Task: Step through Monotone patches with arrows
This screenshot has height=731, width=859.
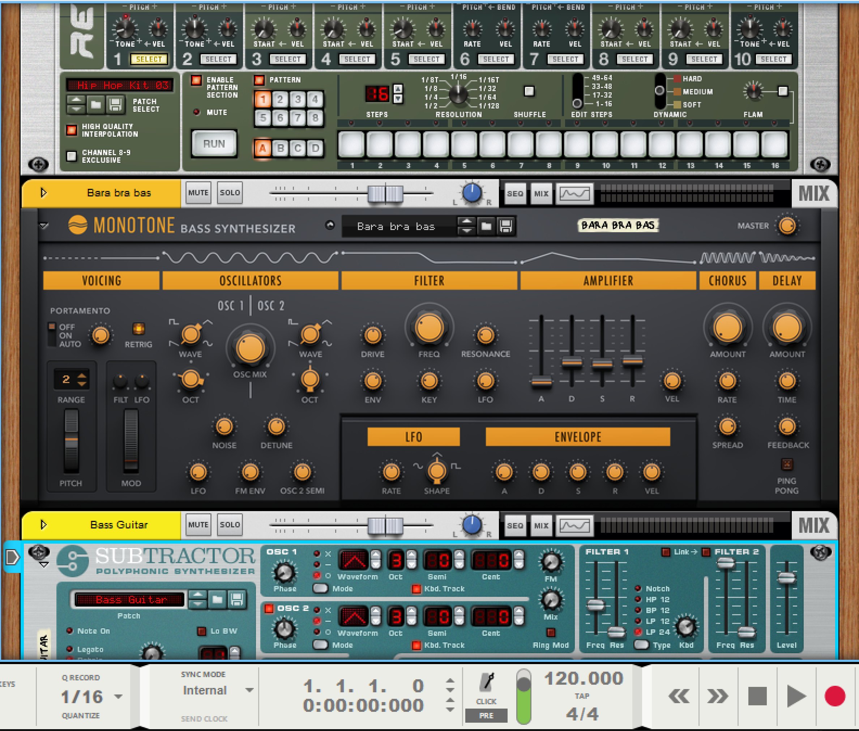Action: click(466, 226)
